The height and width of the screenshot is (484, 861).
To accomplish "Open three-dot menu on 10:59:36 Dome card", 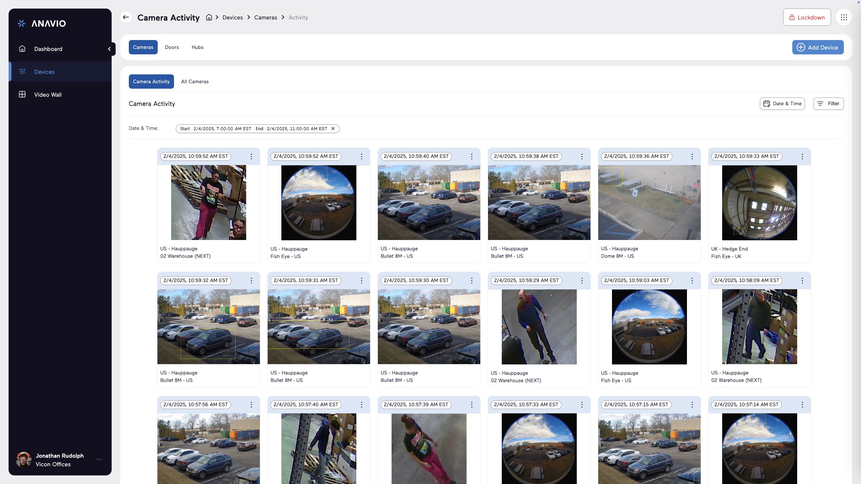I will coord(692,156).
